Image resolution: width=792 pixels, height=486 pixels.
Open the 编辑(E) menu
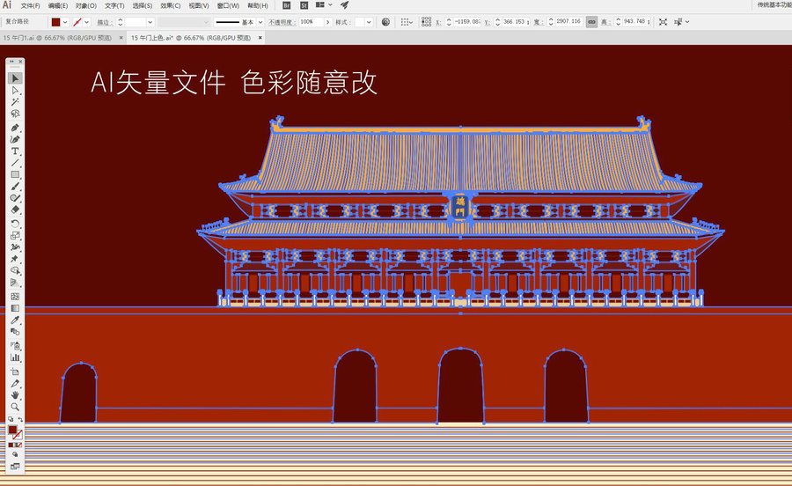[x=57, y=5]
